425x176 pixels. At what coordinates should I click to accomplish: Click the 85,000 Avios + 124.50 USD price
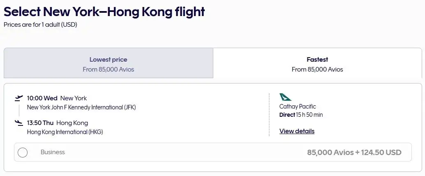click(x=354, y=153)
